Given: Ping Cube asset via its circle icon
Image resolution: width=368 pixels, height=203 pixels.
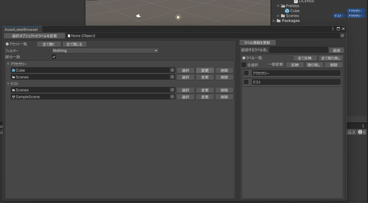Looking at the screenshot, I should [x=172, y=70].
